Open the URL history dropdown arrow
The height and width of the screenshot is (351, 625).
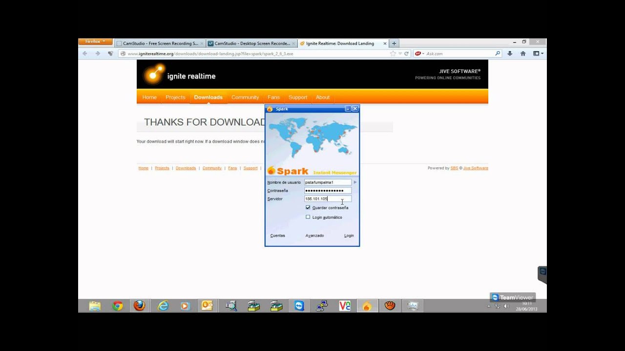click(x=400, y=54)
